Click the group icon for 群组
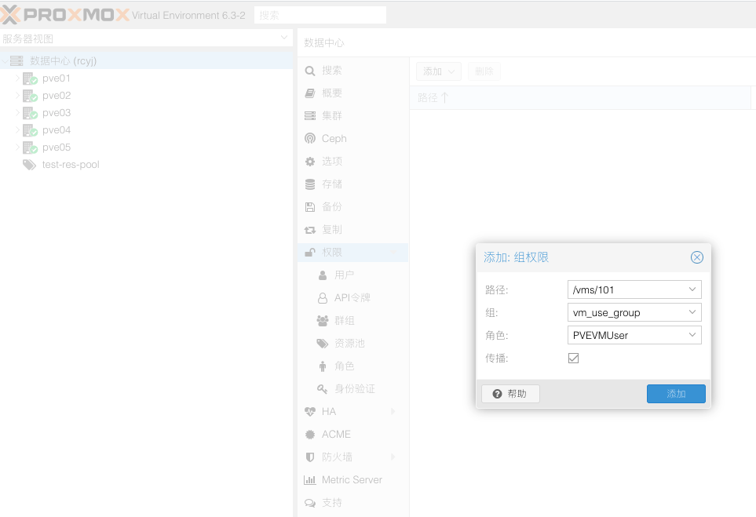This screenshot has height=517, width=756. coord(323,320)
